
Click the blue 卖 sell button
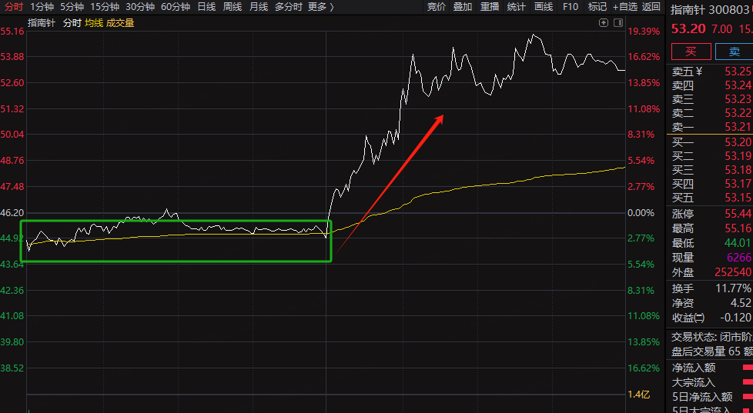coord(734,52)
